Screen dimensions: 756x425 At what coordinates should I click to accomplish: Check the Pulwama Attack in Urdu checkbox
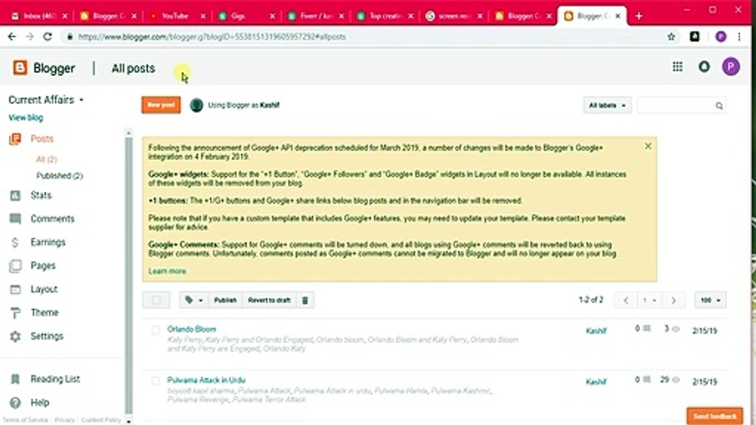coord(155,381)
